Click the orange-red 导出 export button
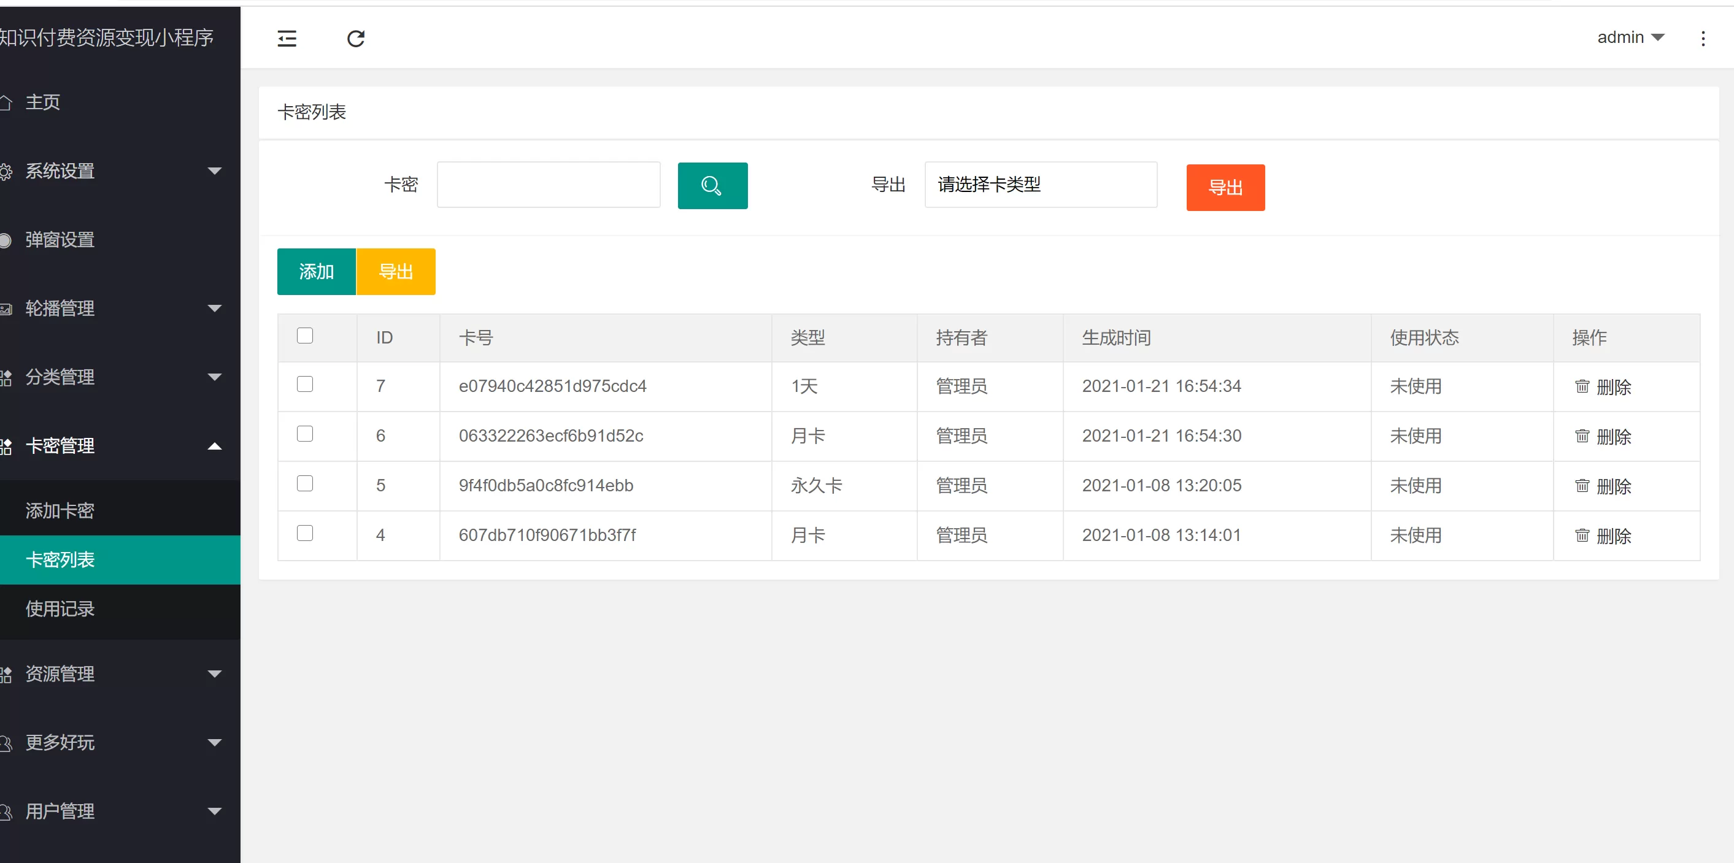The width and height of the screenshot is (1734, 863). coord(1225,188)
